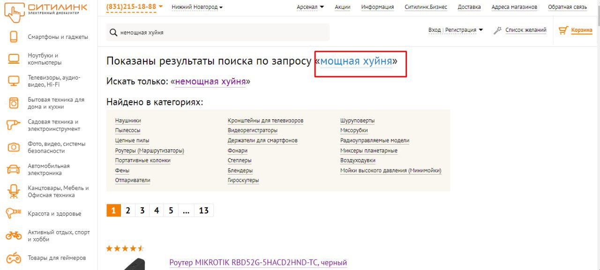Open Обратная связь in top menu
The width and height of the screenshot is (600, 270).
pos(567,7)
